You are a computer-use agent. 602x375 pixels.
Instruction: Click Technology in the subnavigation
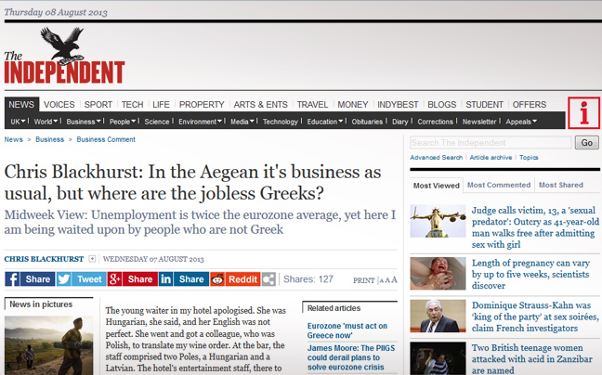pyautogui.click(x=281, y=122)
